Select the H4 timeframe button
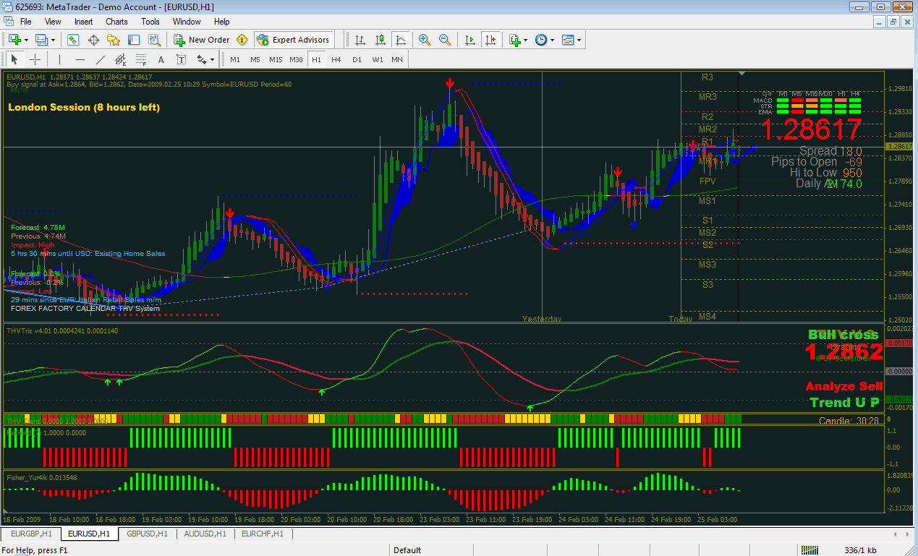 336,59
